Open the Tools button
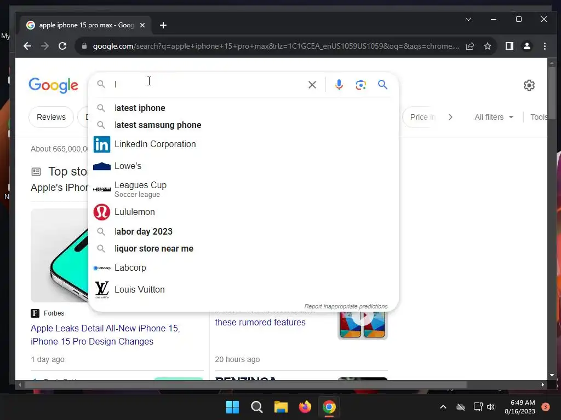 click(x=539, y=117)
